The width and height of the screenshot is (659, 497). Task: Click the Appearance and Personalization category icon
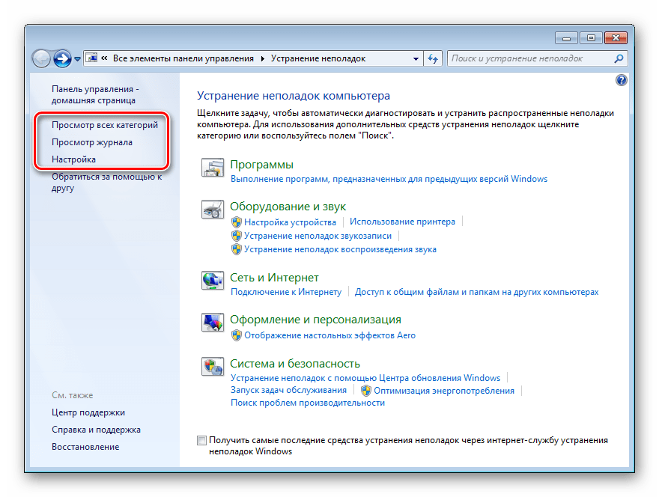click(x=212, y=323)
